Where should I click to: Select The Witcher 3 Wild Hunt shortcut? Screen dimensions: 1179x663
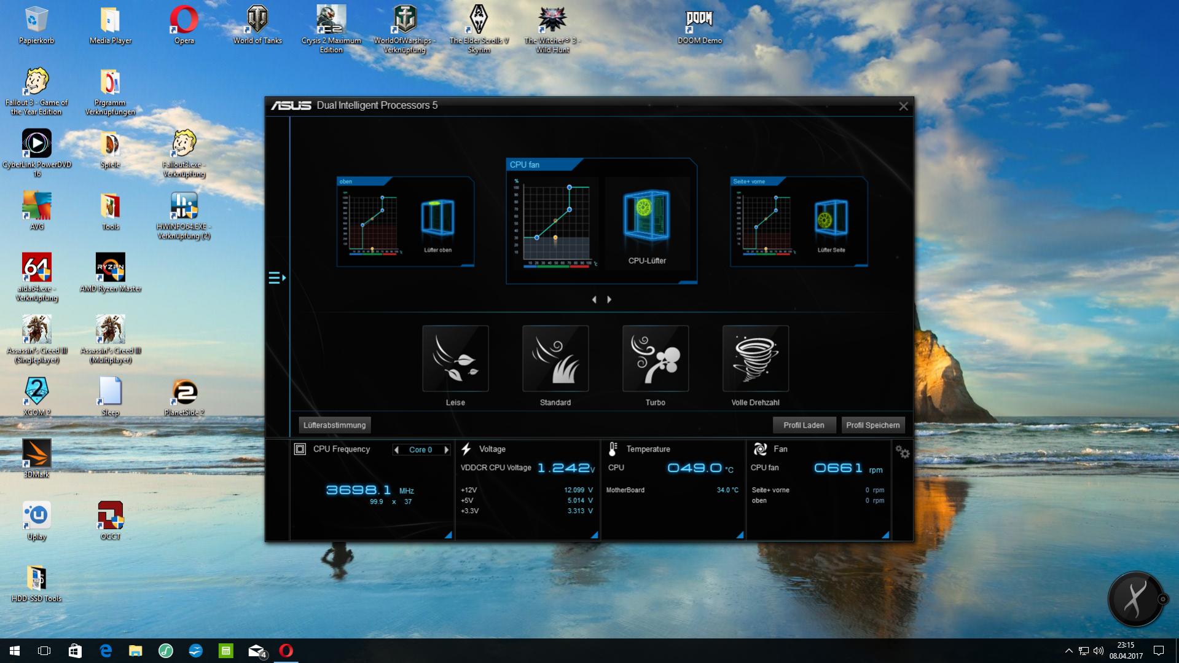[552, 29]
